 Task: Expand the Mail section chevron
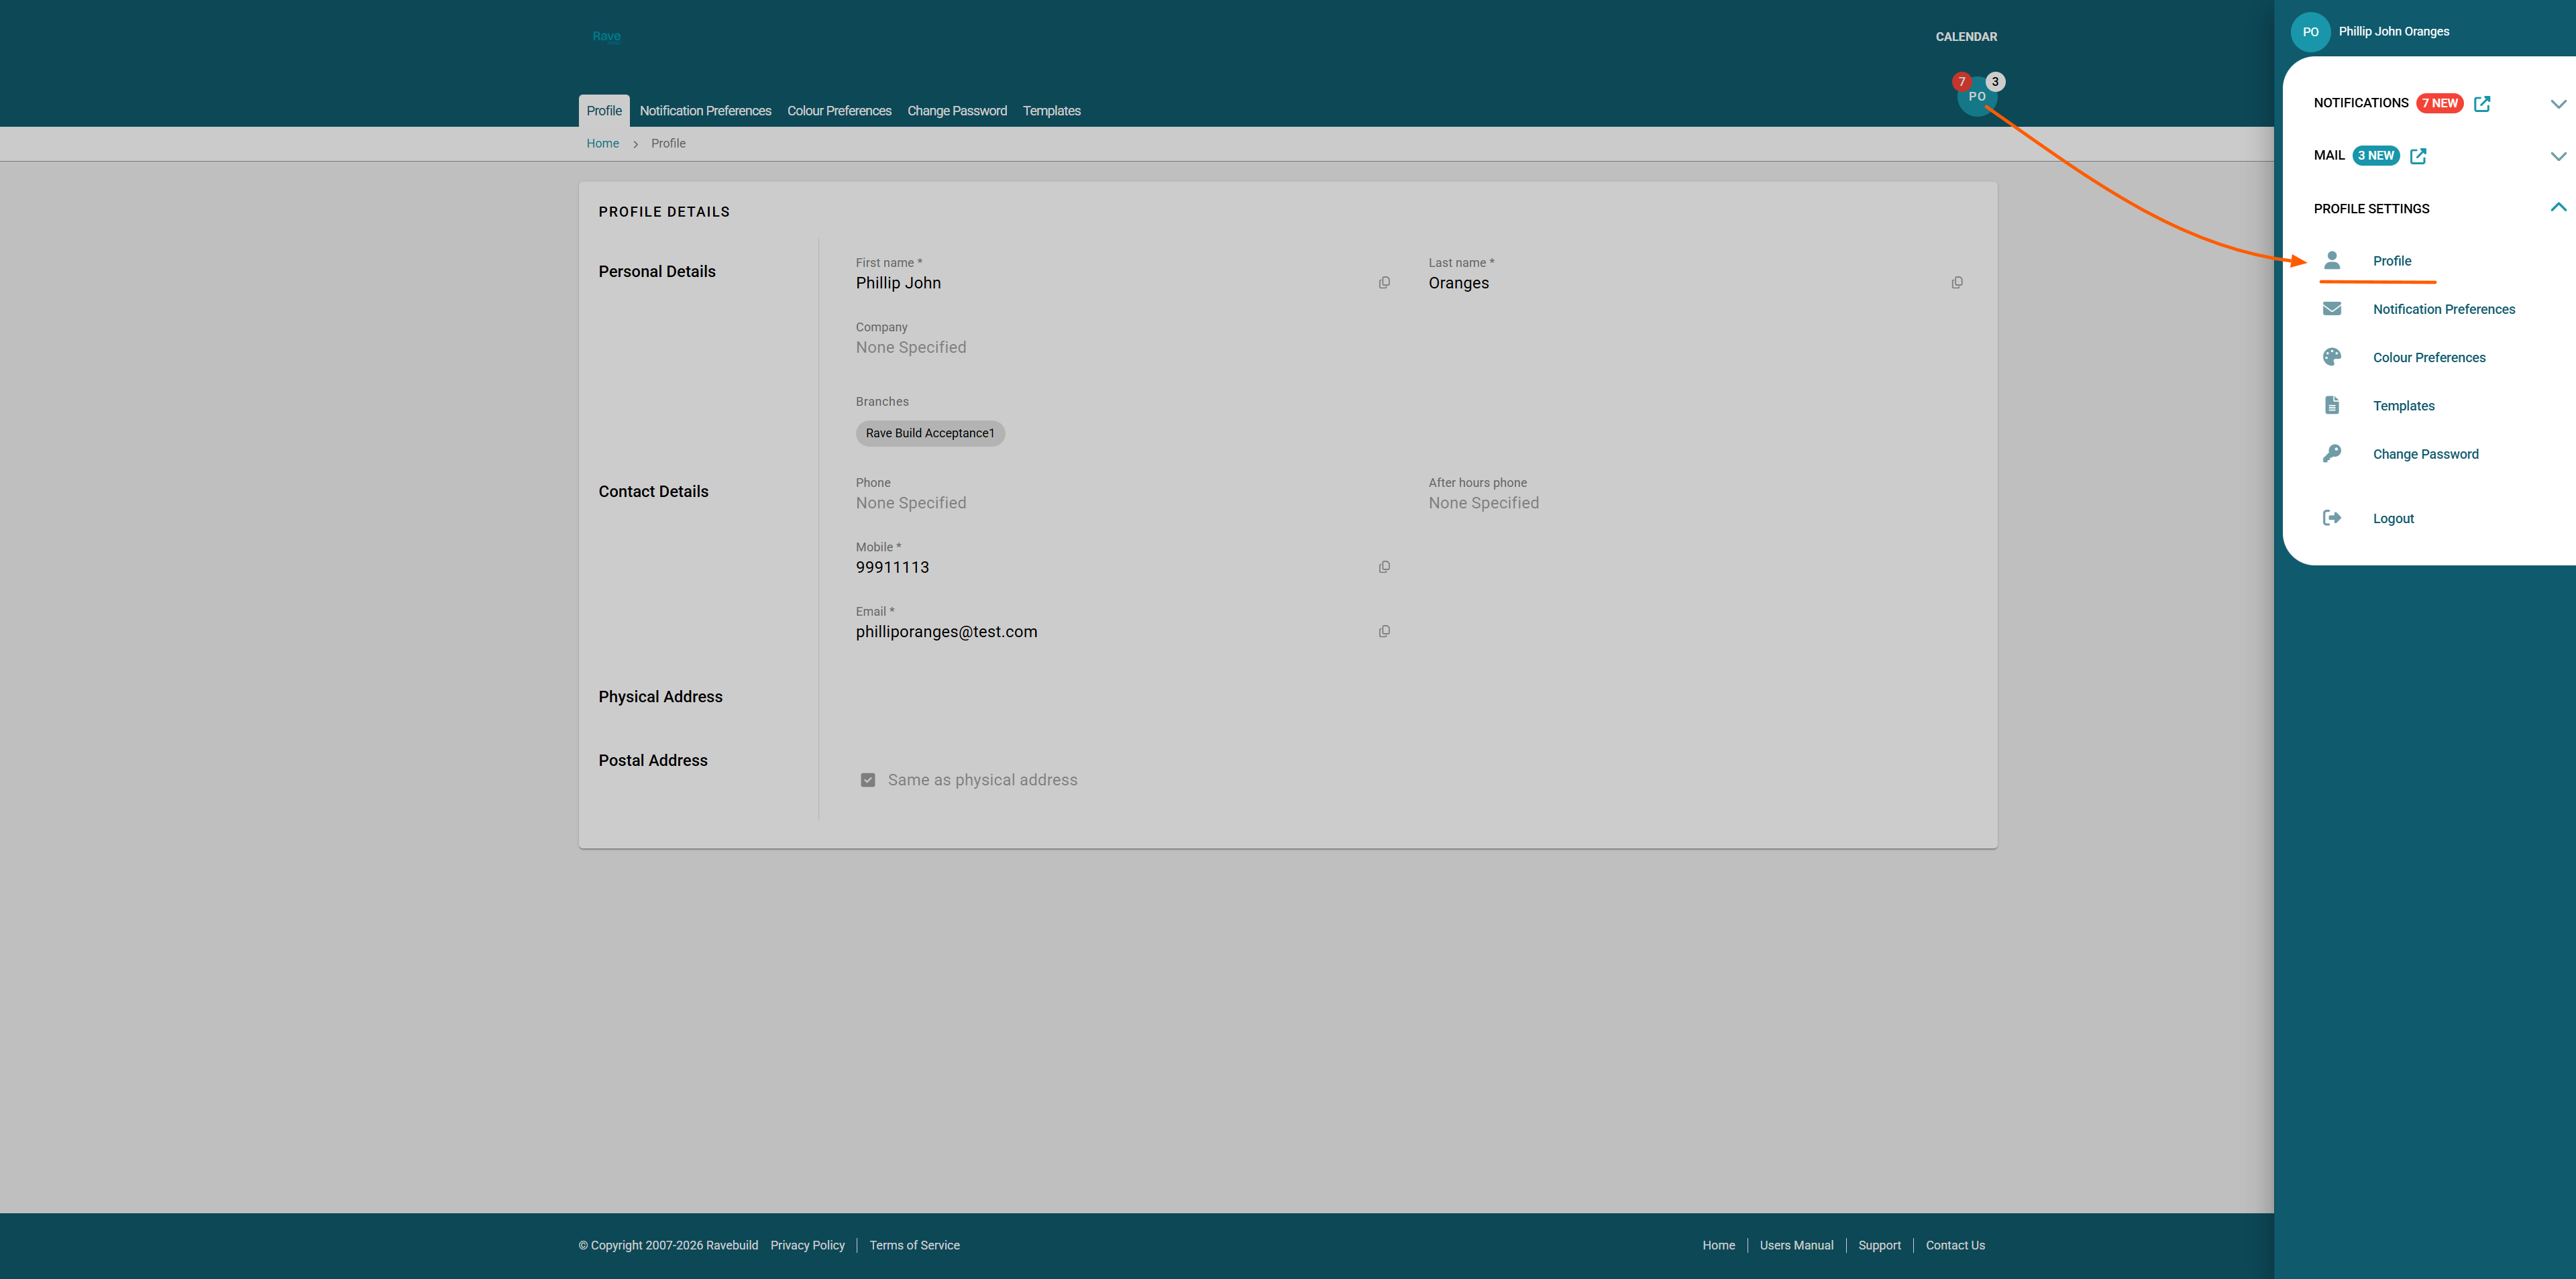[x=2558, y=156]
